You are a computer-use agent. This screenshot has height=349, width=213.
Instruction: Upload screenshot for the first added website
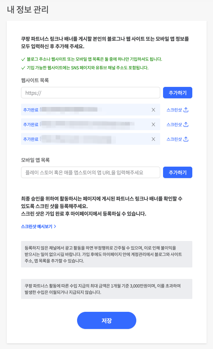[185, 109]
